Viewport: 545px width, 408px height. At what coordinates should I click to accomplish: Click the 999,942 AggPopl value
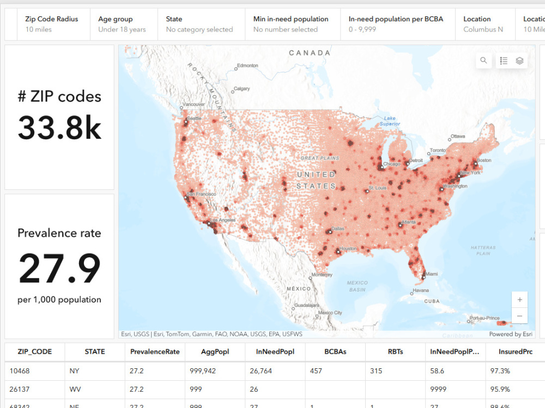(215, 371)
